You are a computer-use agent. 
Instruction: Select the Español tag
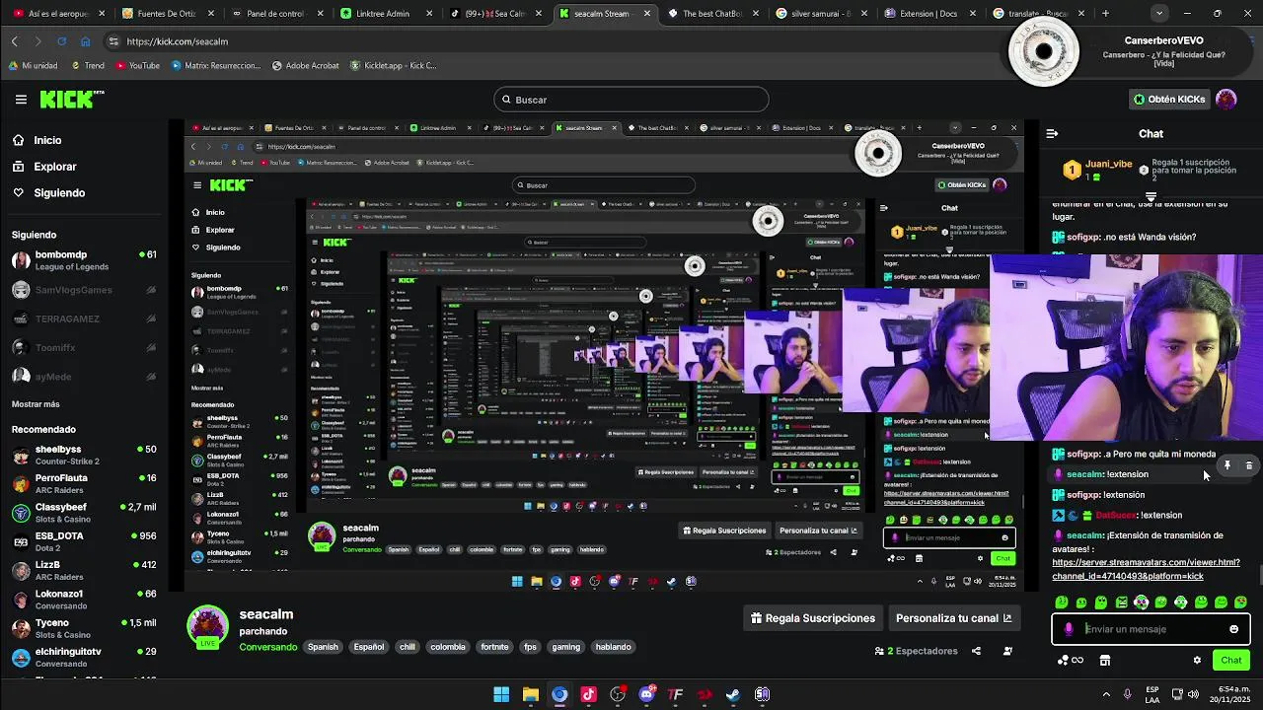tap(369, 647)
